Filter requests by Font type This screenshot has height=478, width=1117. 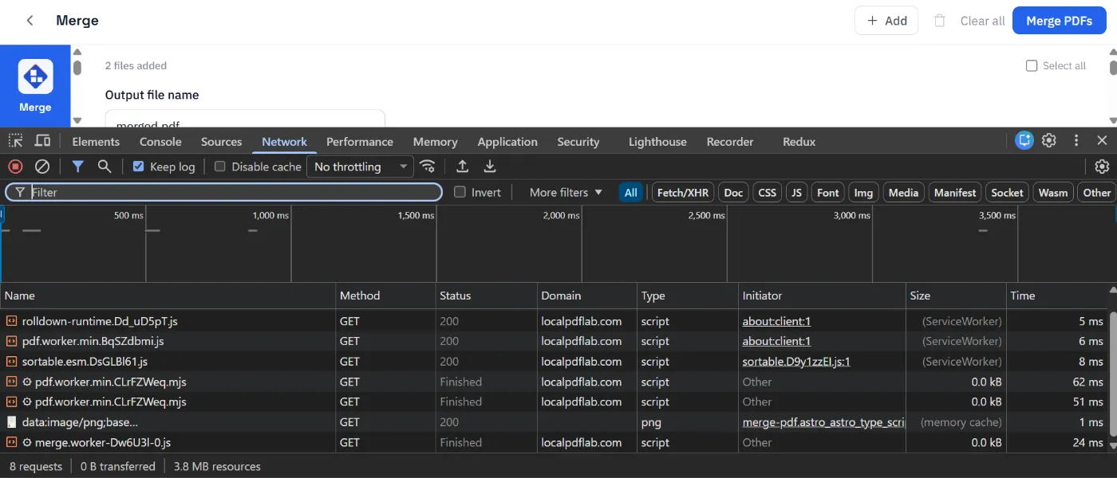pos(828,192)
